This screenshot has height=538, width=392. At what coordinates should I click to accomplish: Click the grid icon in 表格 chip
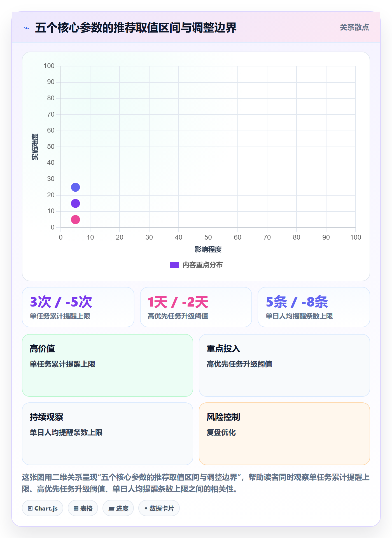coord(76,509)
